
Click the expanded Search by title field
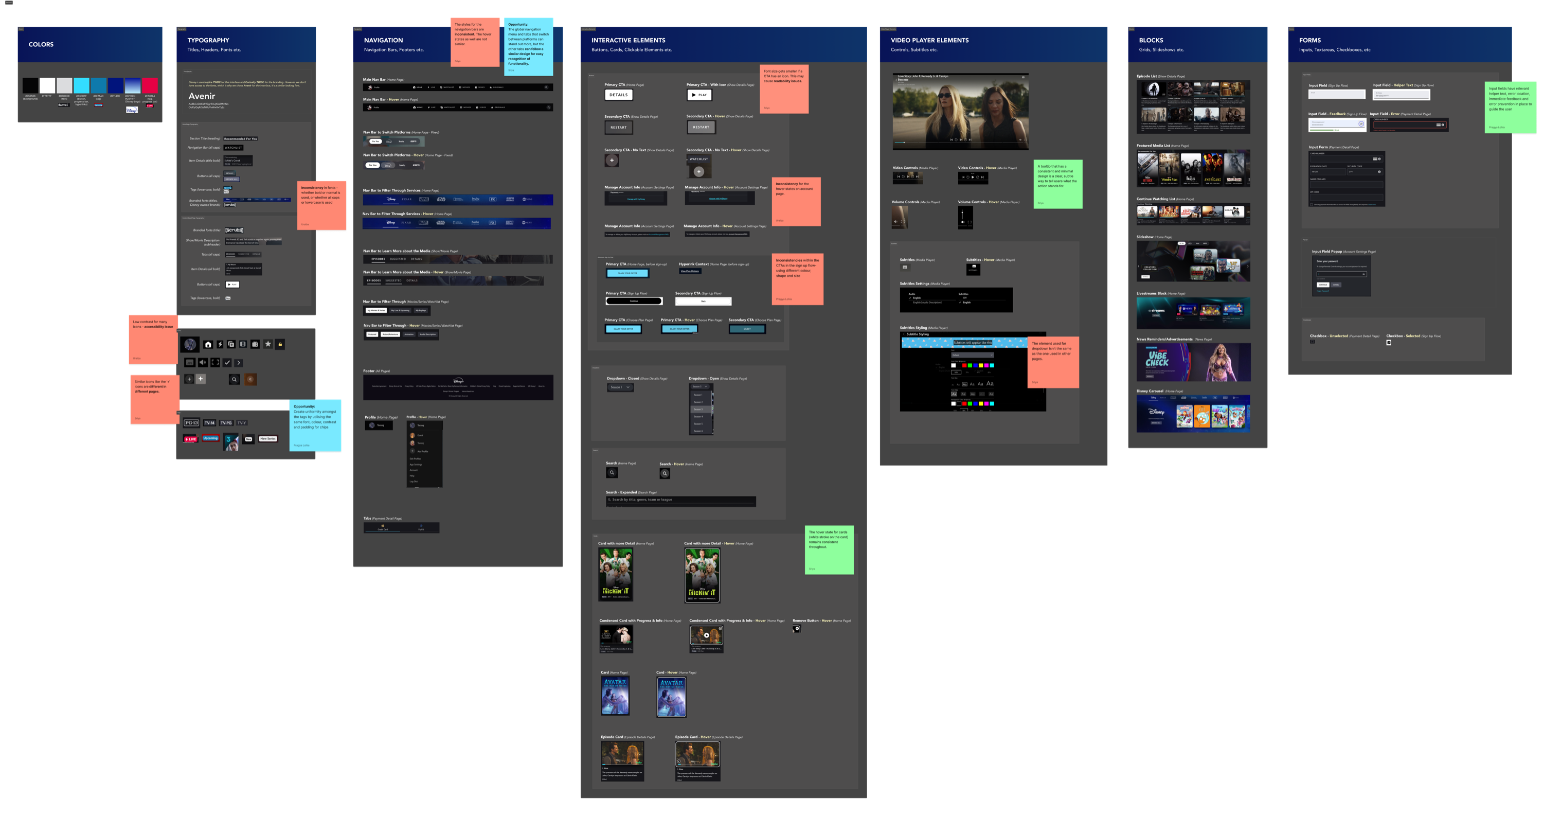680,500
